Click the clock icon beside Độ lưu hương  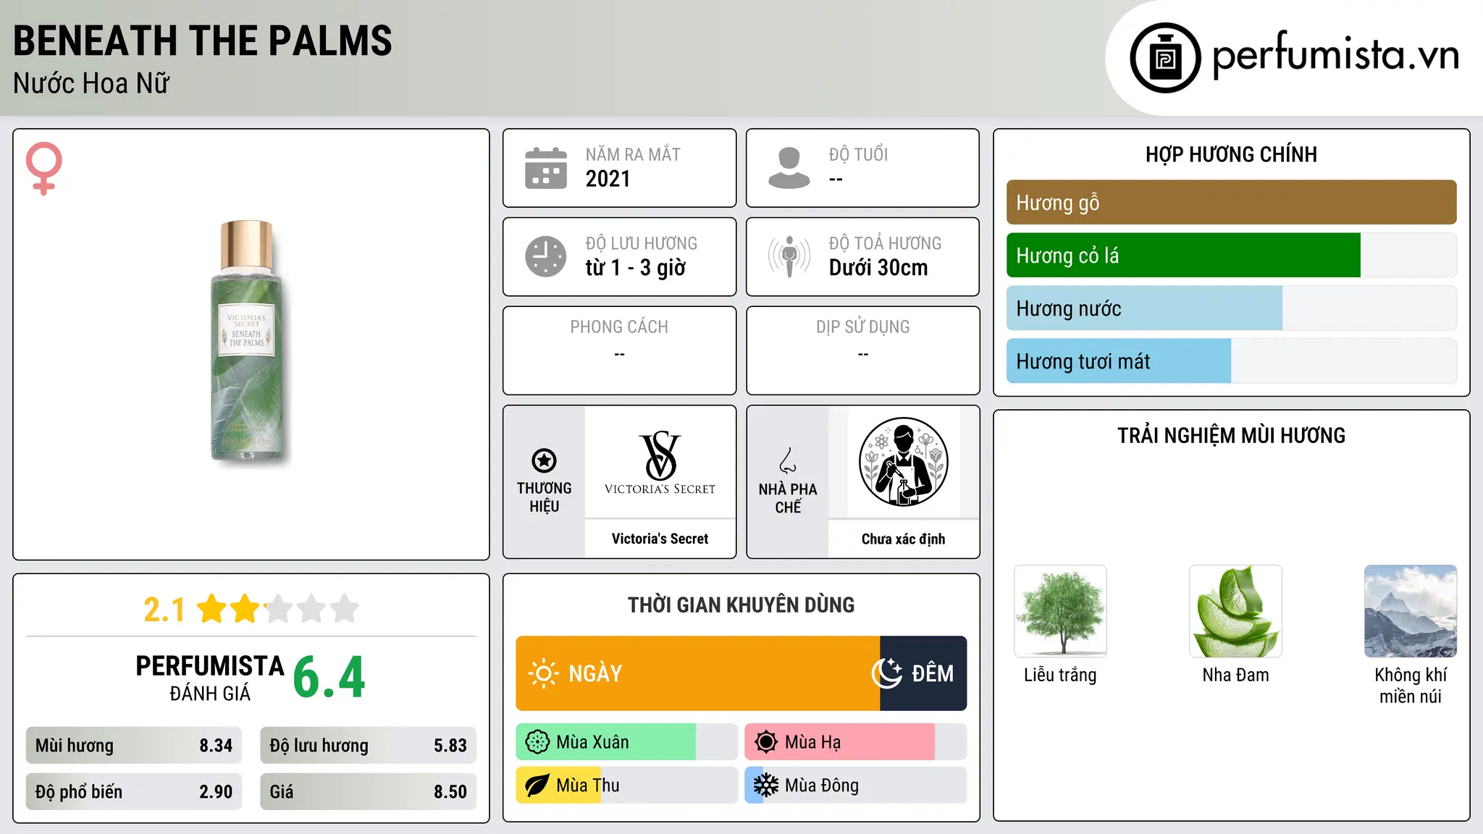546,256
